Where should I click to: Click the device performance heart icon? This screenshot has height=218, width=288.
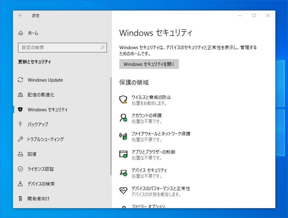point(123,190)
